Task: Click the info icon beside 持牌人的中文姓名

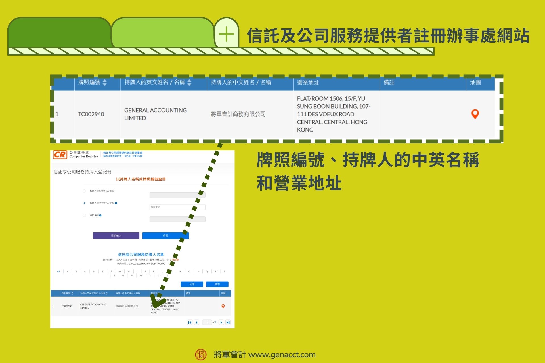Action: click(x=116, y=203)
